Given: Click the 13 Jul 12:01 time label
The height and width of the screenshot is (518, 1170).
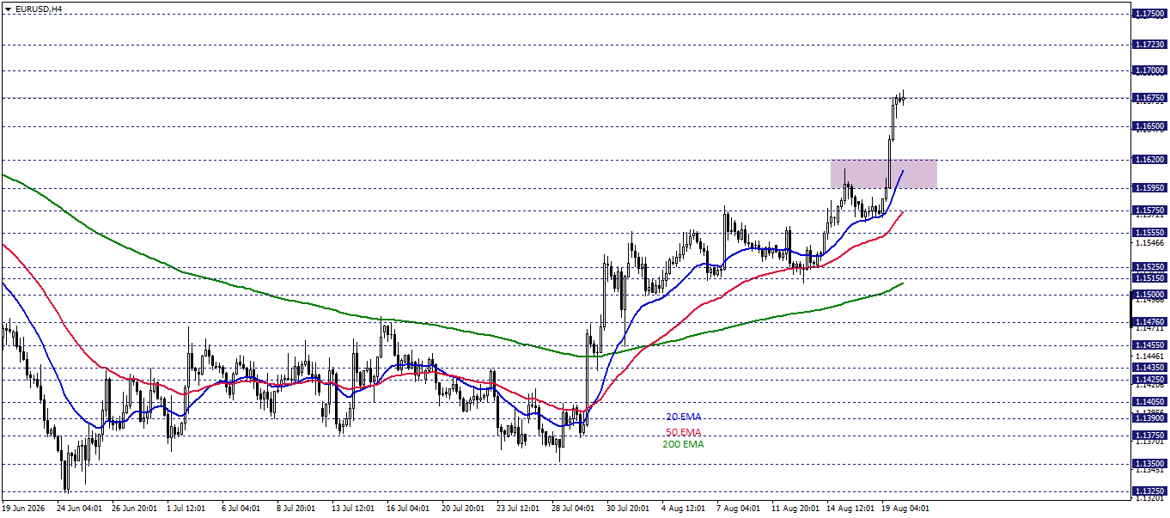Looking at the screenshot, I should 355,509.
